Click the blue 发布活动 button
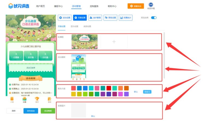Image resolution: width=205 pixels, height=121 pixels. [31, 111]
